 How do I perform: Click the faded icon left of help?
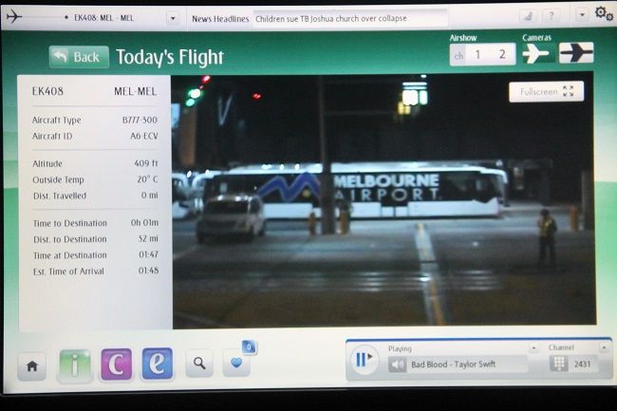click(x=528, y=16)
